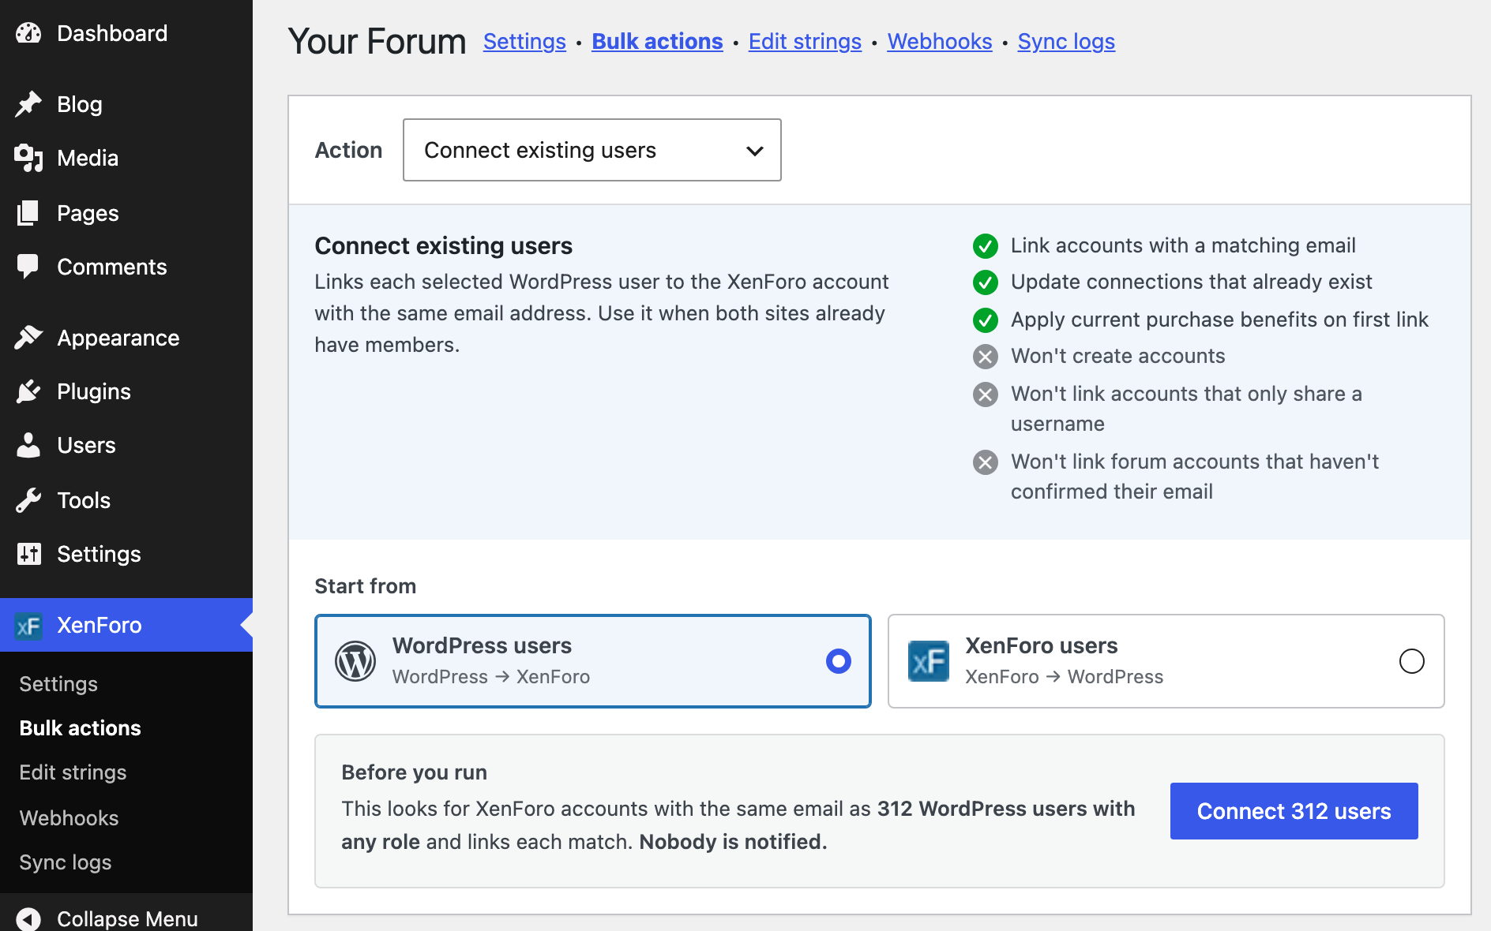Viewport: 1491px width, 931px height.
Task: Click the Dashboard gauge icon
Action: [28, 33]
